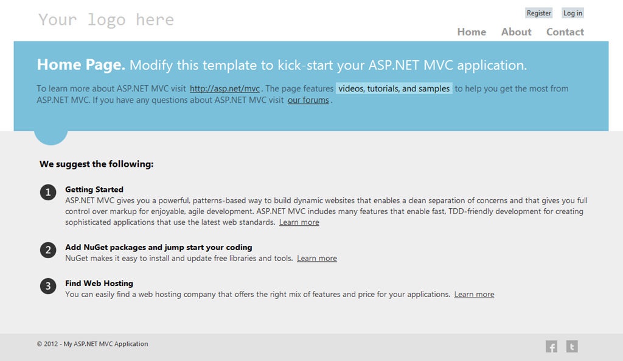Viewport: 623px width, 361px height.
Task: Click the Register link
Action: [x=539, y=13]
